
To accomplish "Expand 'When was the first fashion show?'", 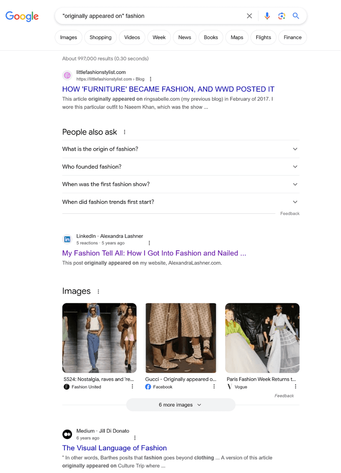I will pyautogui.click(x=181, y=184).
